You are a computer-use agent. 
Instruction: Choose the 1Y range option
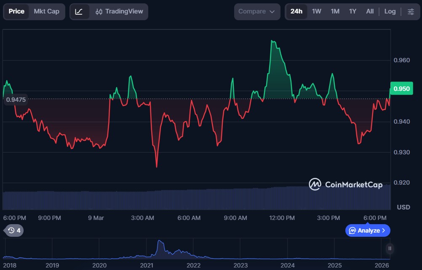point(353,11)
